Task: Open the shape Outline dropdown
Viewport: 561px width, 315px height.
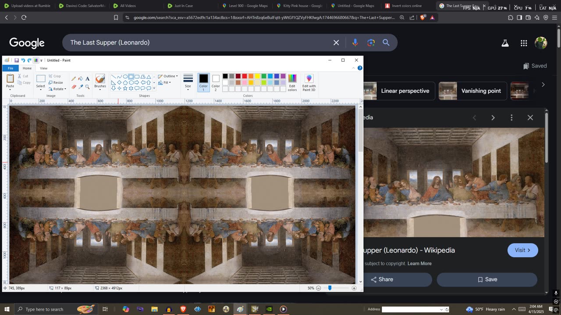Action: tap(168, 76)
